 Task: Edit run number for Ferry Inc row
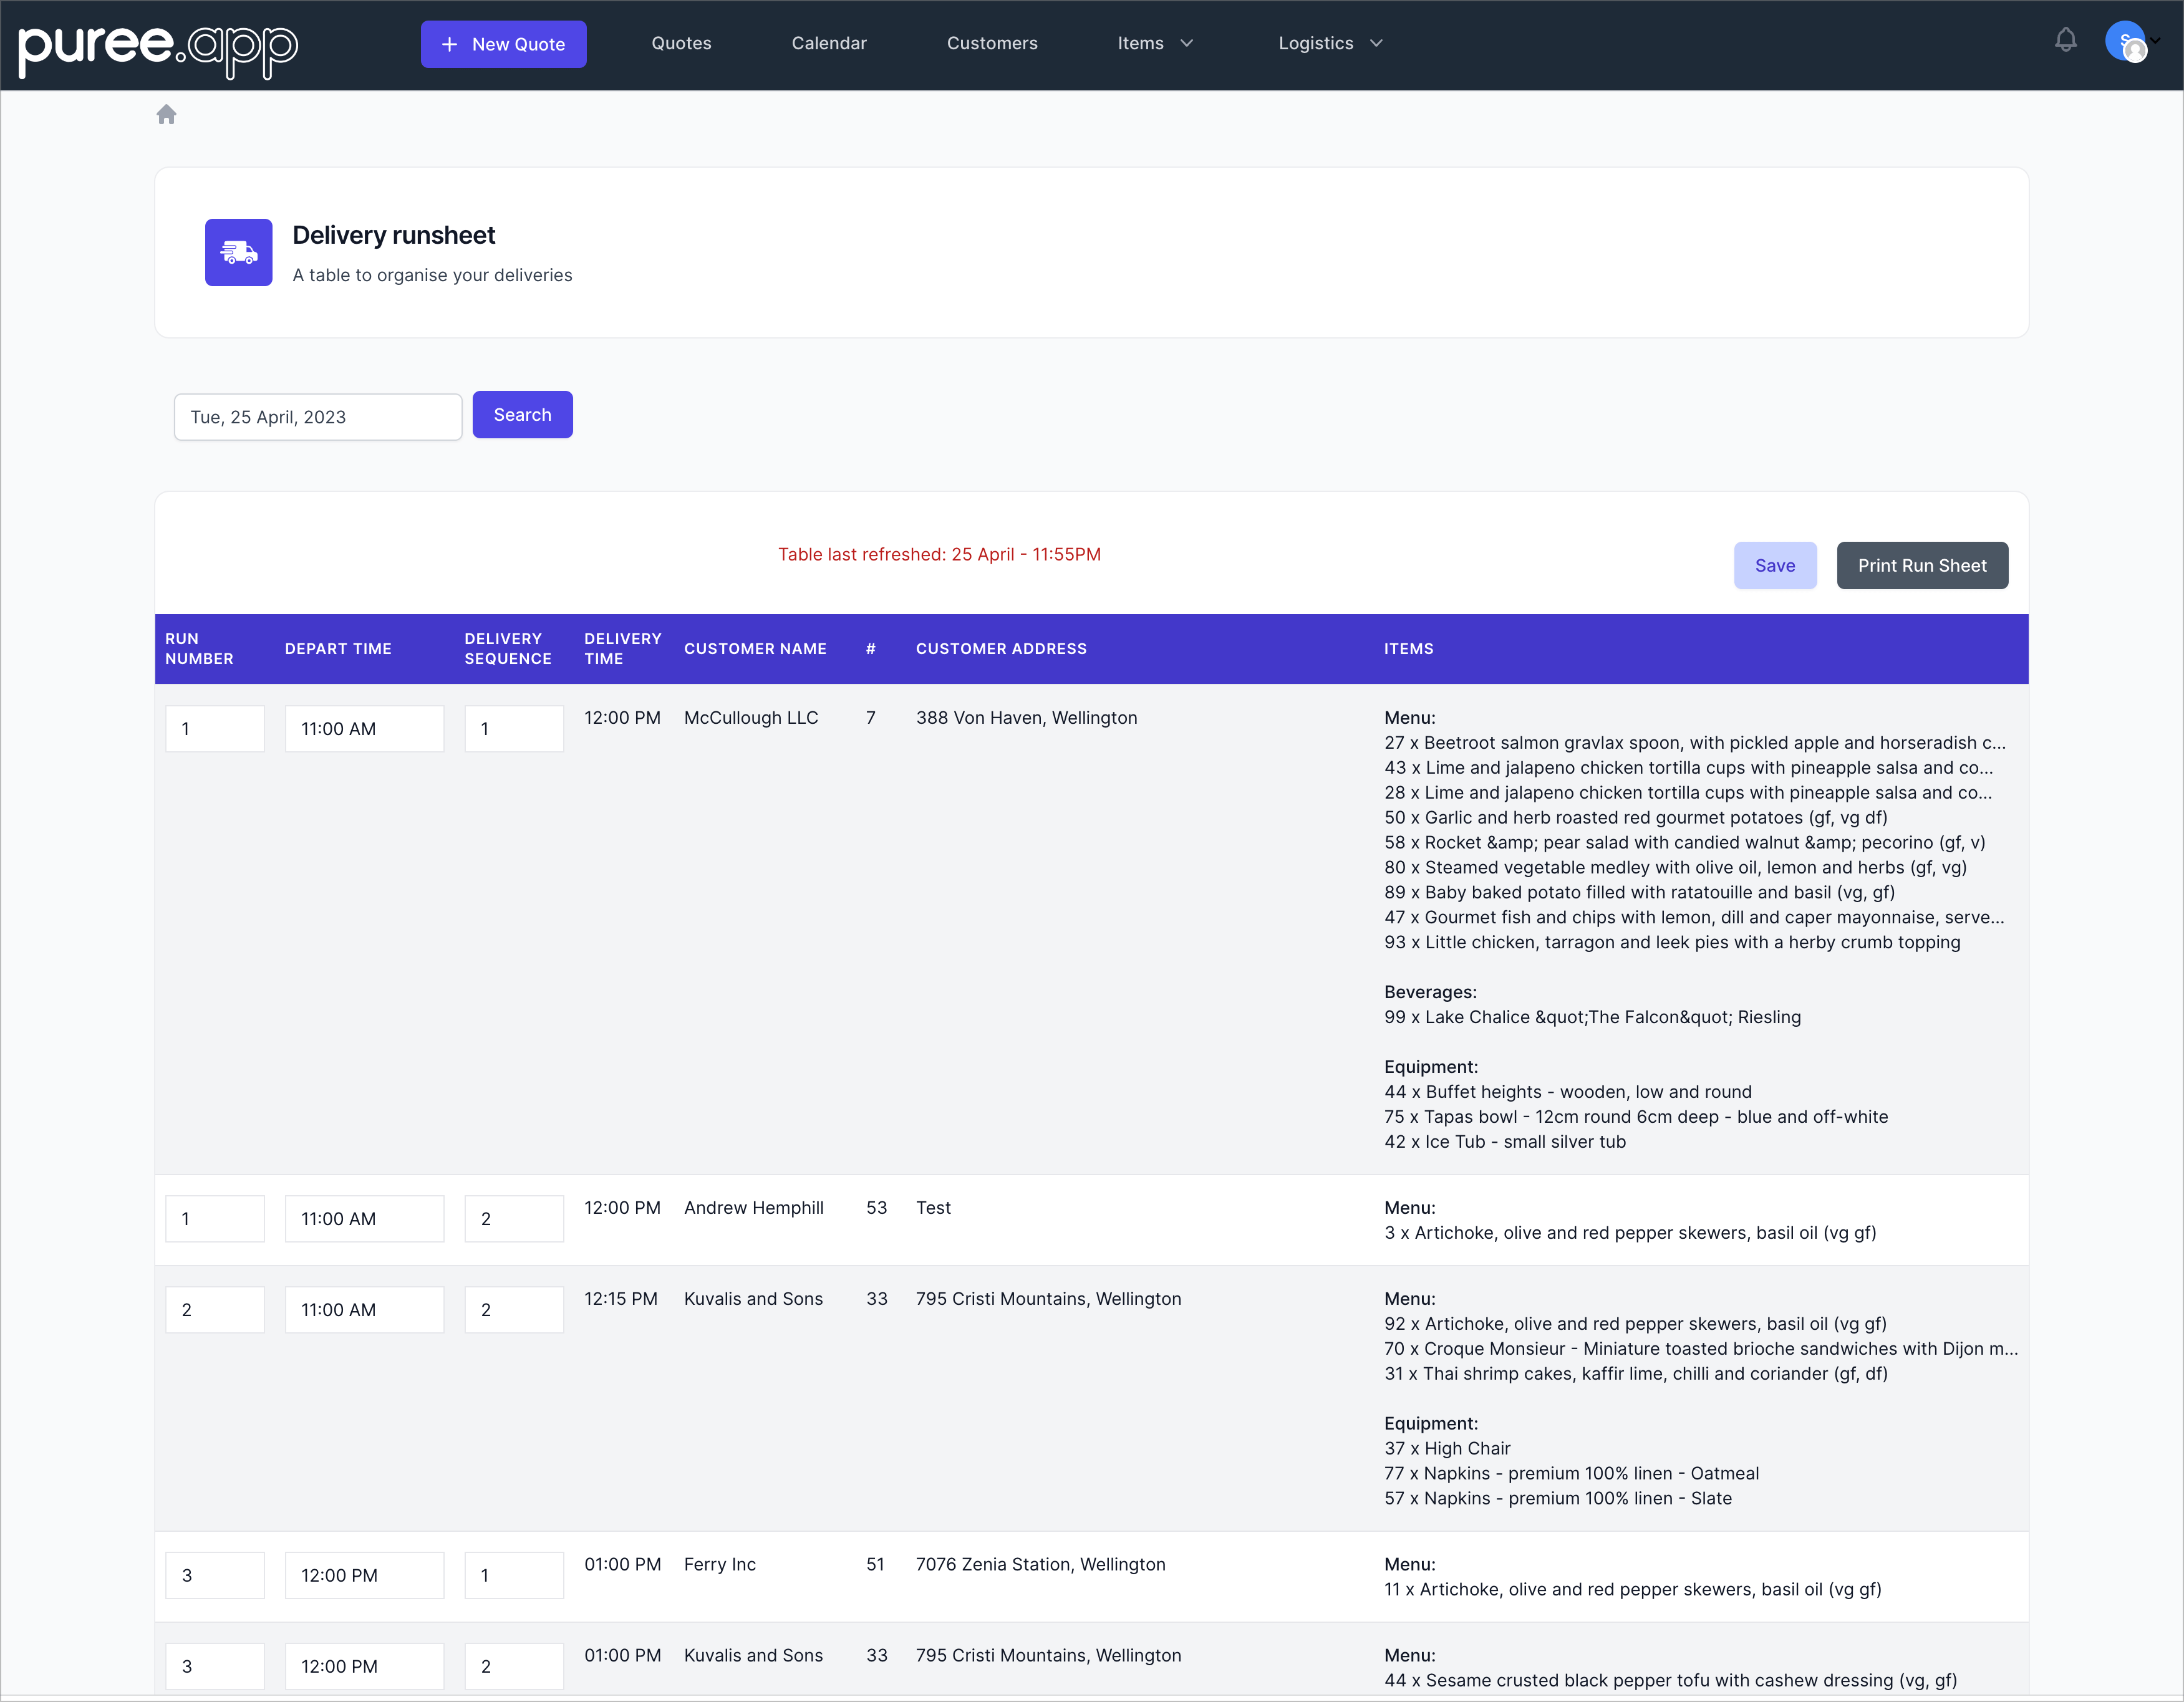point(215,1575)
